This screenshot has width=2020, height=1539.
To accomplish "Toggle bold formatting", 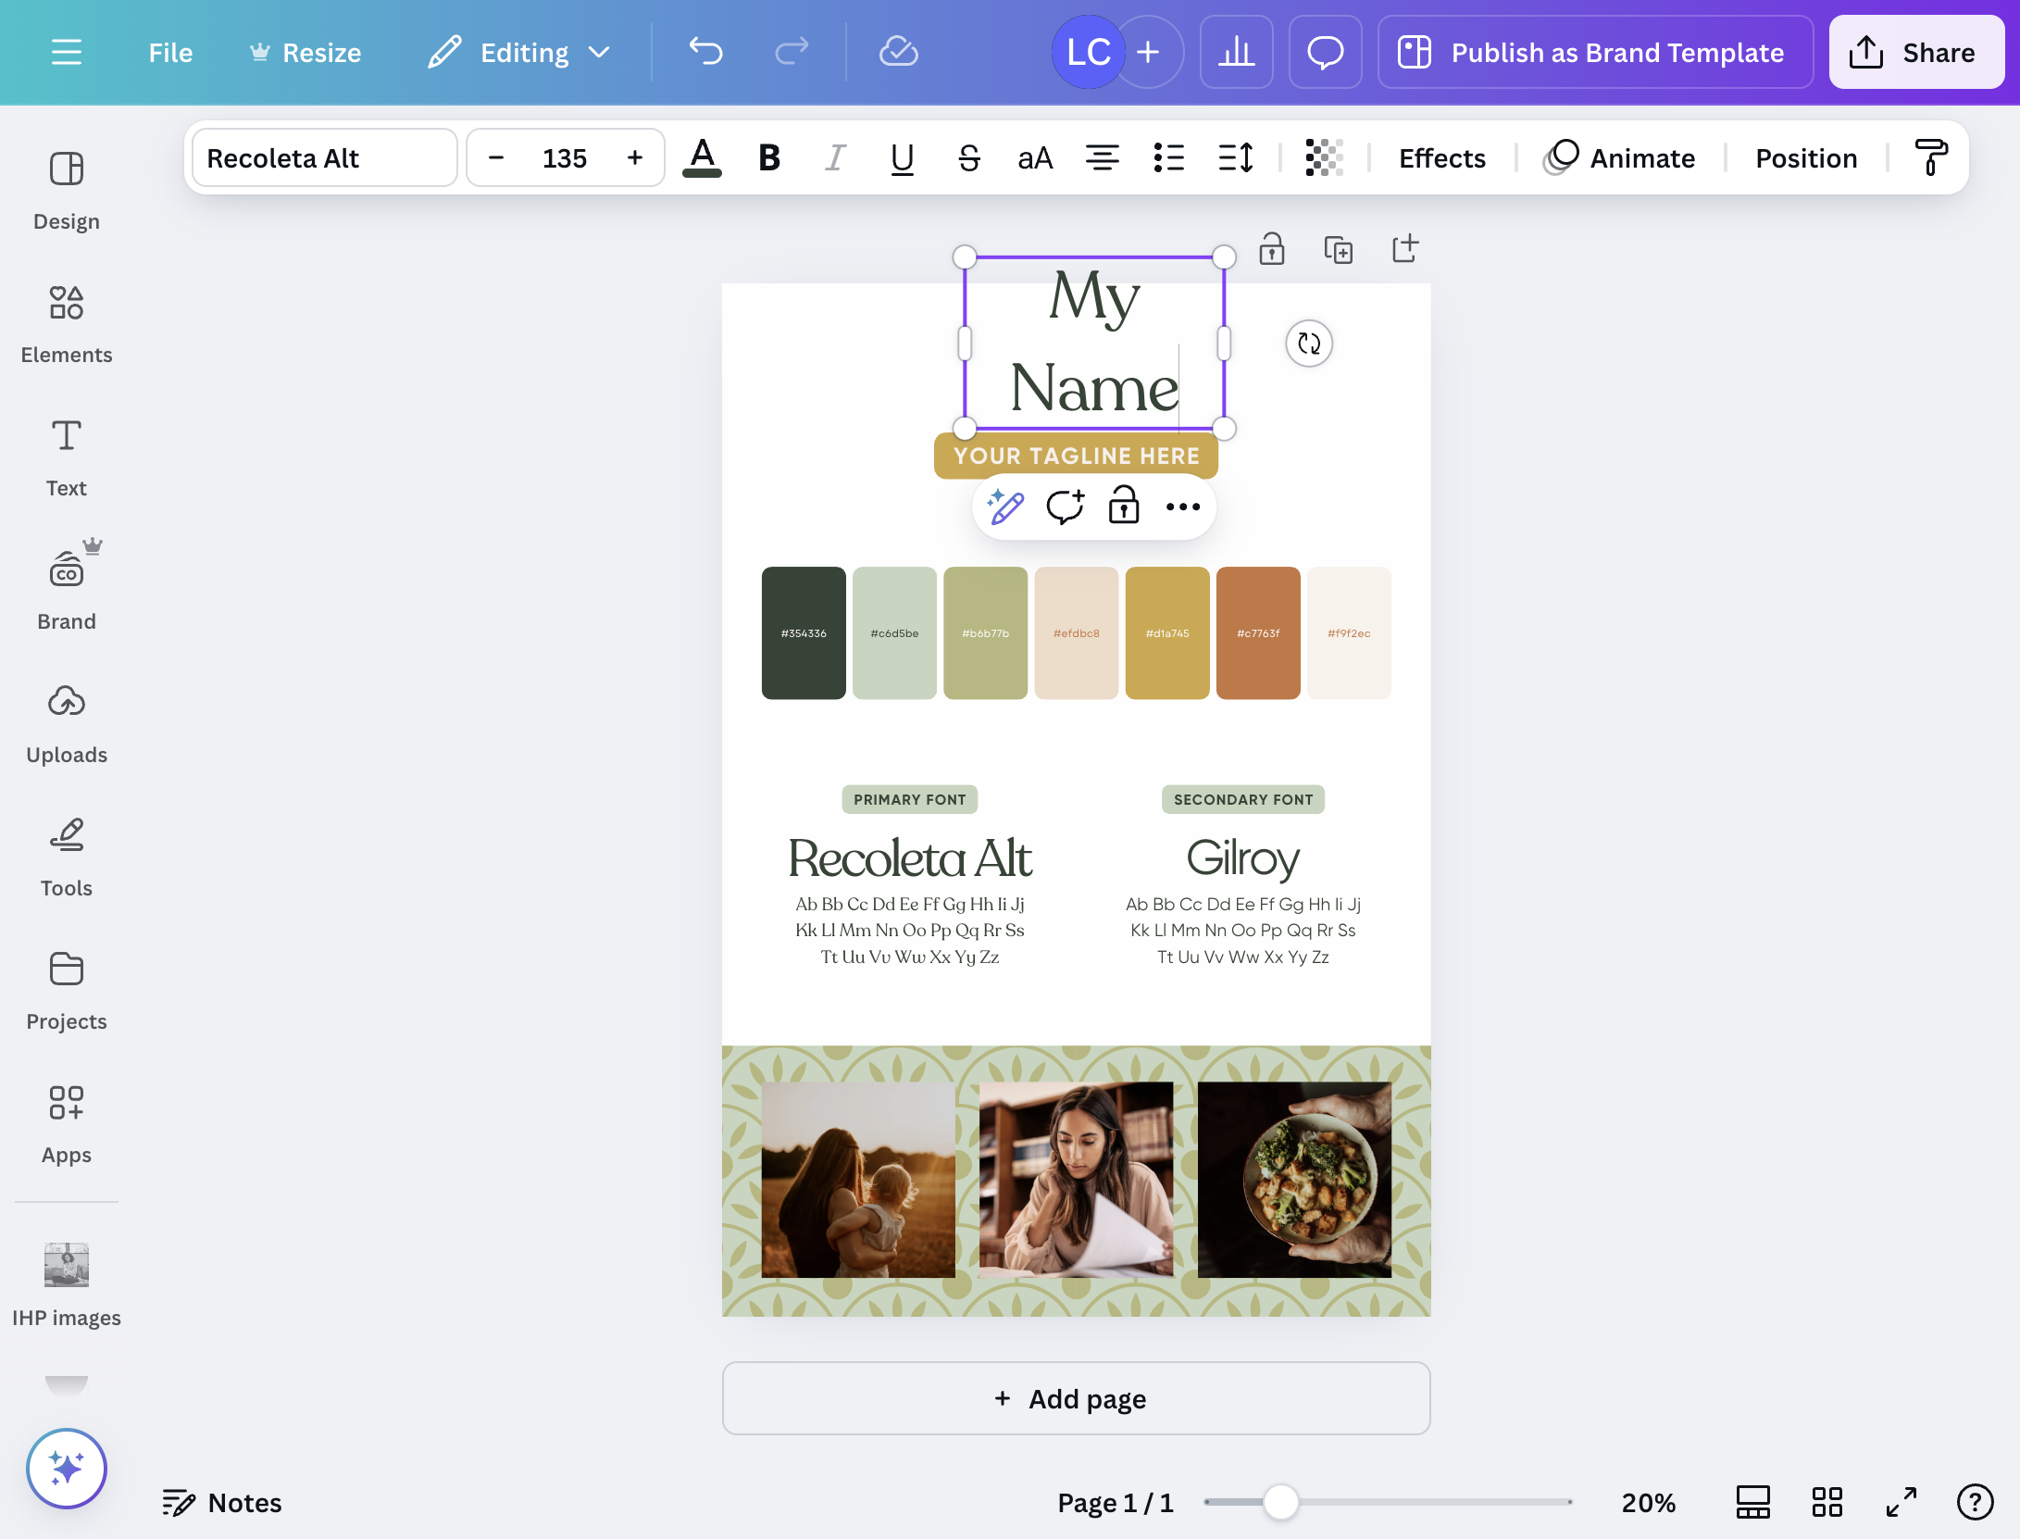I will coord(769,158).
